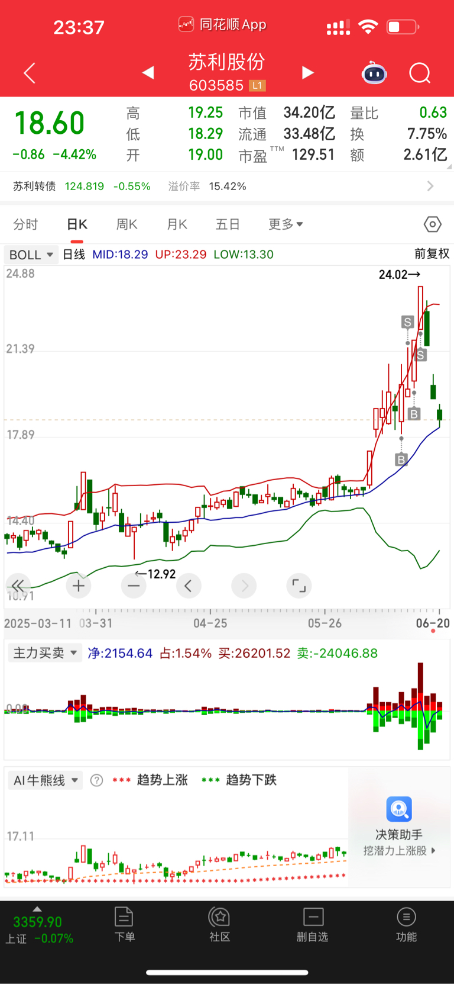Tap MID:18.29 BOLL value

(120, 255)
